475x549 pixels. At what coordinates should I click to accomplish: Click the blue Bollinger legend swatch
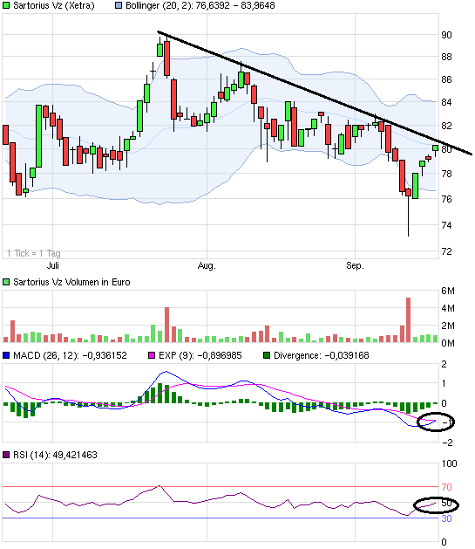[x=119, y=5]
